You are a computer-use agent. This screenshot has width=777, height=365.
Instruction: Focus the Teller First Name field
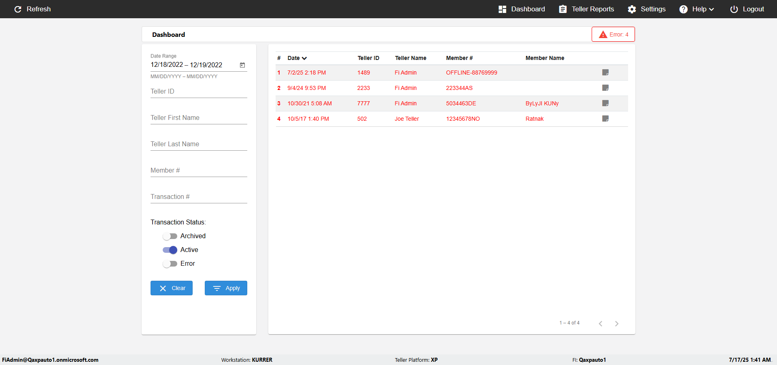[199, 118]
